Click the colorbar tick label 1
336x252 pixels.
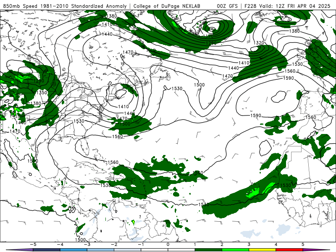pyautogui.click(x=195, y=244)
